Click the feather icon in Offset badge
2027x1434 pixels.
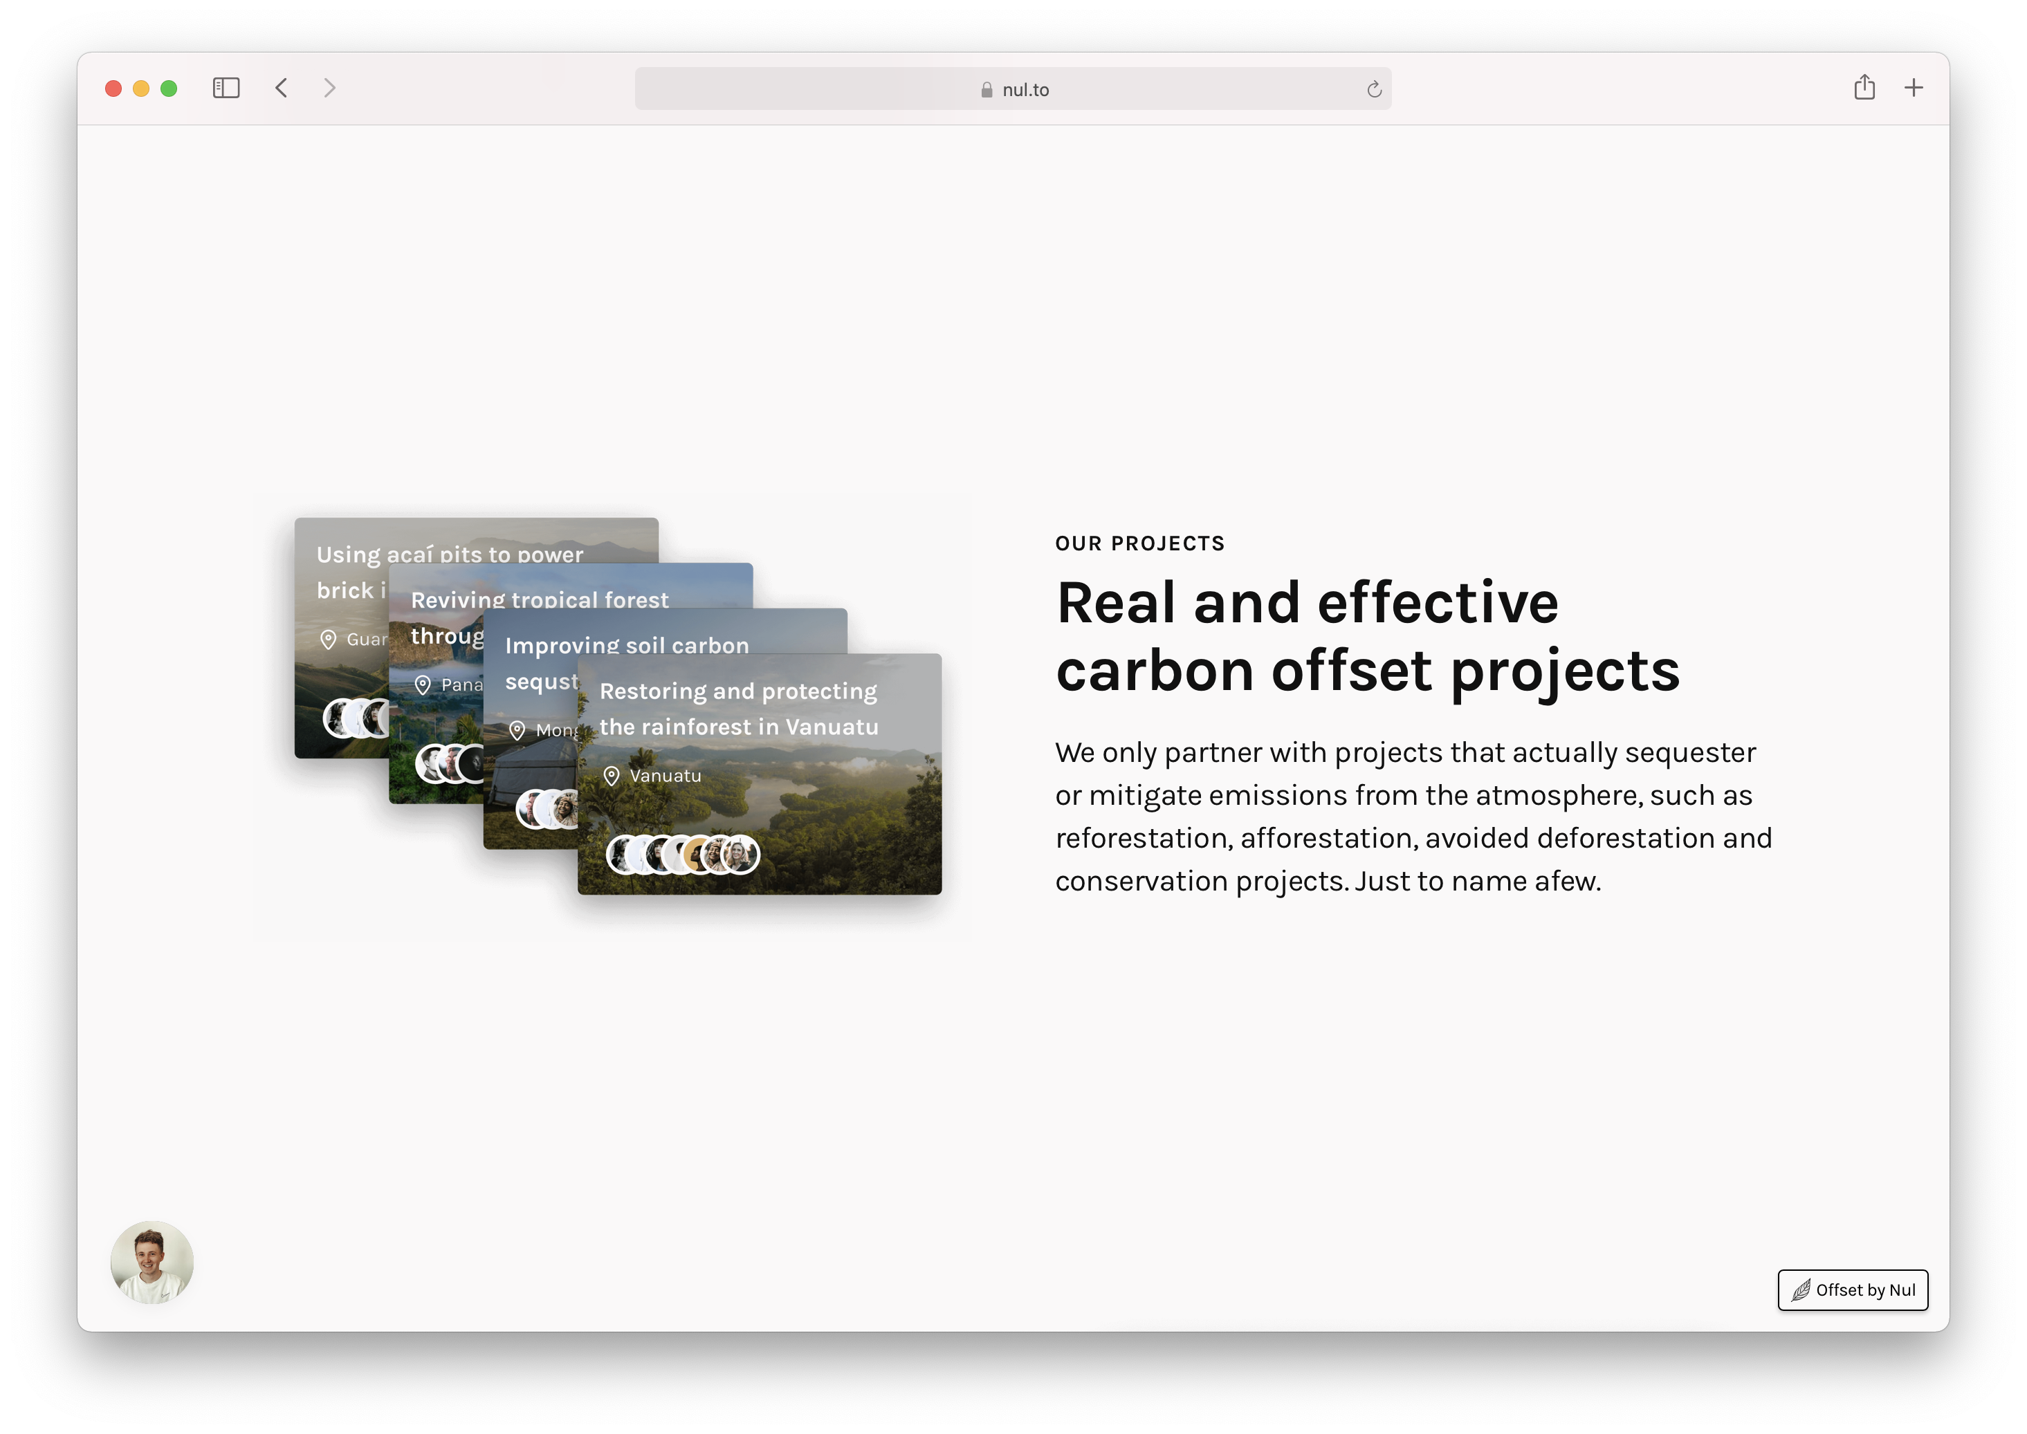(x=1800, y=1290)
